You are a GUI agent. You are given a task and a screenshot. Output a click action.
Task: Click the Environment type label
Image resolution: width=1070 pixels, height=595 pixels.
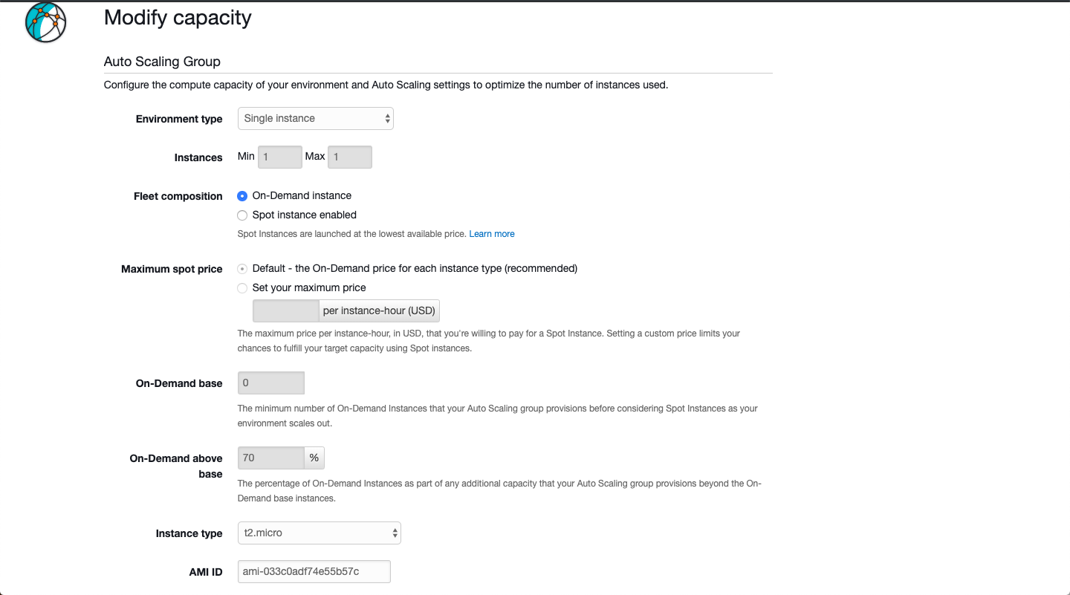[179, 120]
